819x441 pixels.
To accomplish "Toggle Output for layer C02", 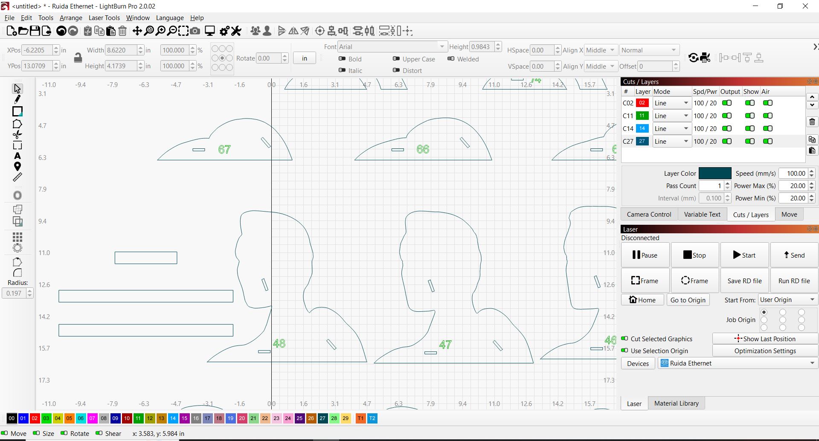I will click(727, 103).
